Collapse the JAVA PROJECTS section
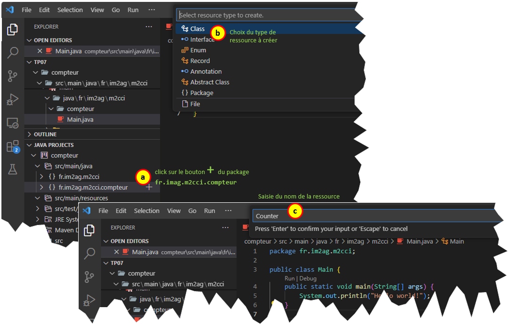Viewport: 510px width, 326px height. click(x=54, y=145)
